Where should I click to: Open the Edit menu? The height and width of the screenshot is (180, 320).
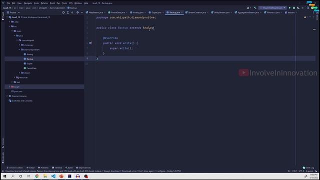[13, 3]
